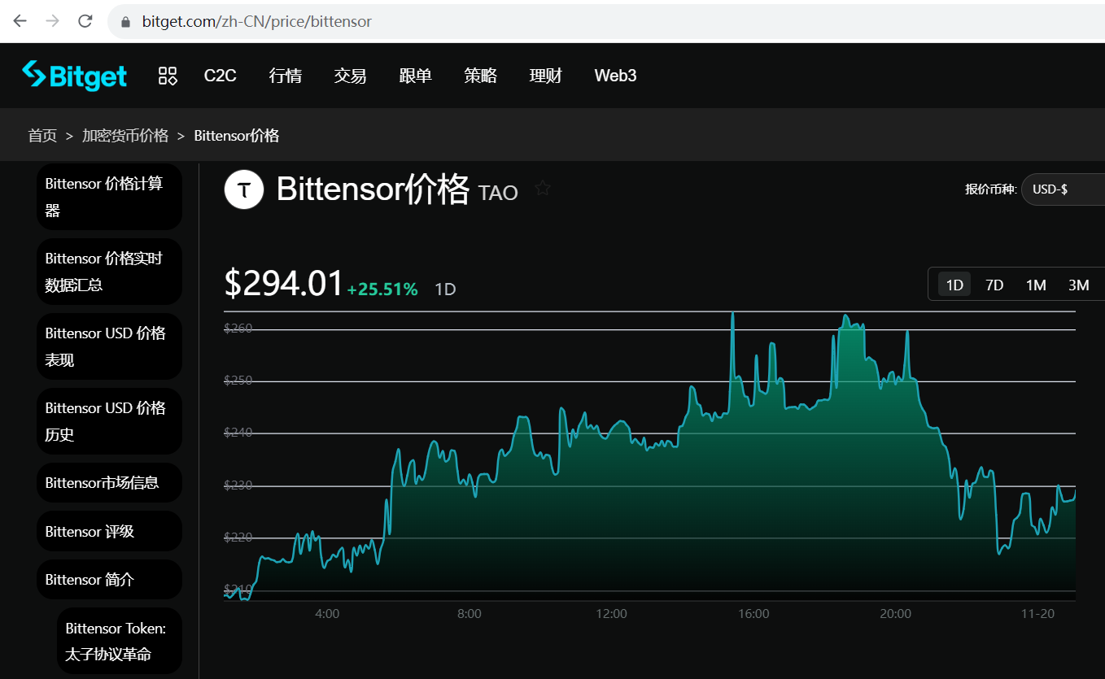
Task: Jump to Bittensor市场信息 section
Action: tap(109, 483)
